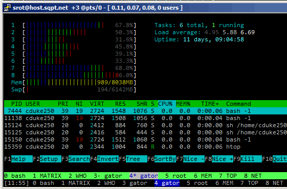Quit htop with F10 Quit
The width and height of the screenshot is (287, 189).
pyautogui.click(x=274, y=159)
